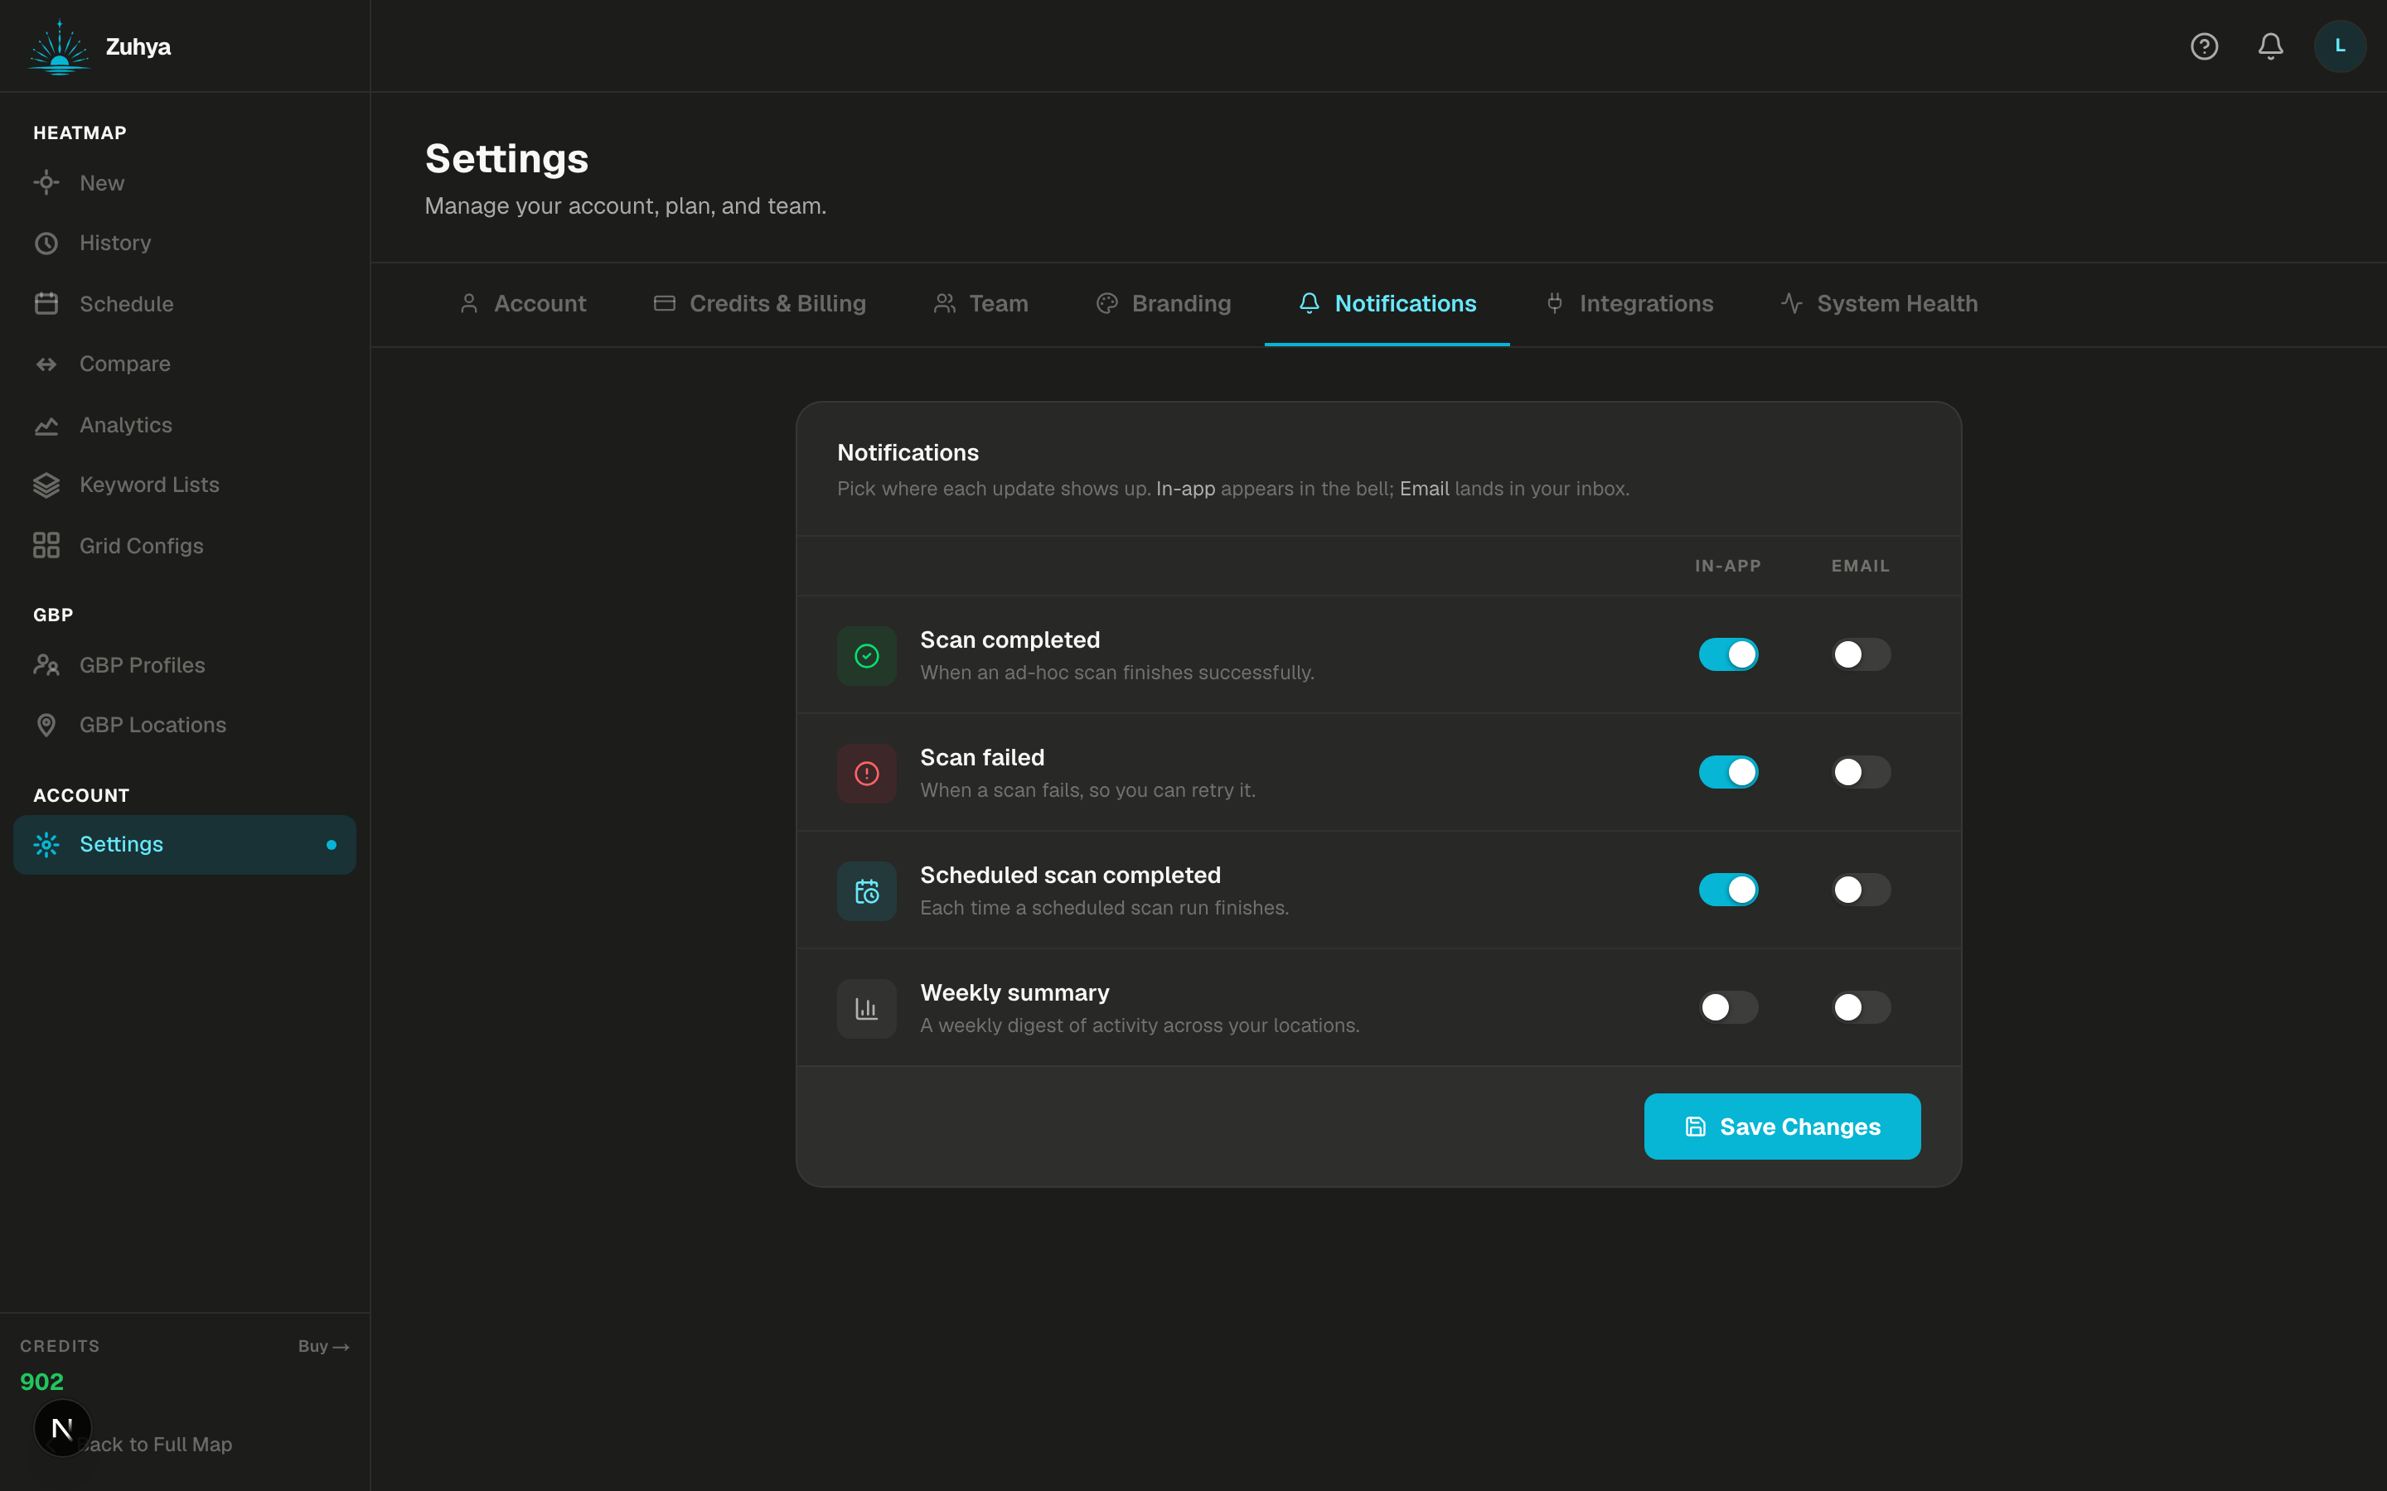Open the Branding tab
This screenshot has width=2387, height=1491.
pos(1164,304)
